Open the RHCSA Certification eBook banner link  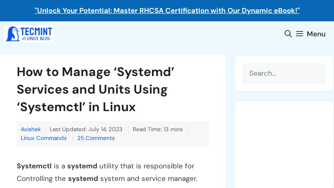pos(167,10)
